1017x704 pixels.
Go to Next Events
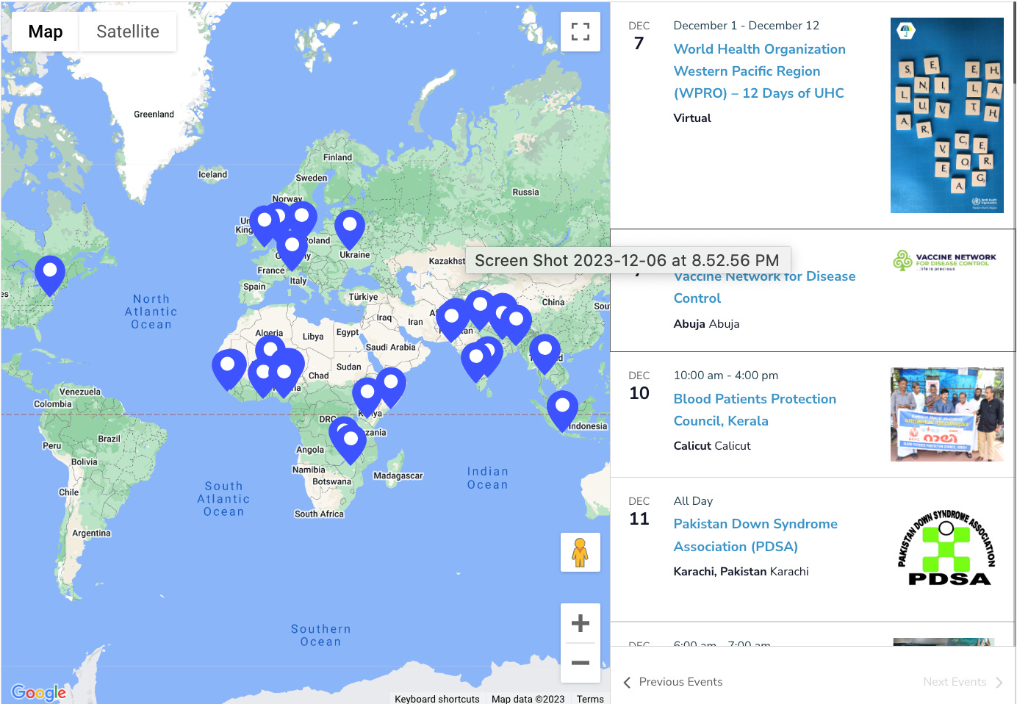coord(963,682)
